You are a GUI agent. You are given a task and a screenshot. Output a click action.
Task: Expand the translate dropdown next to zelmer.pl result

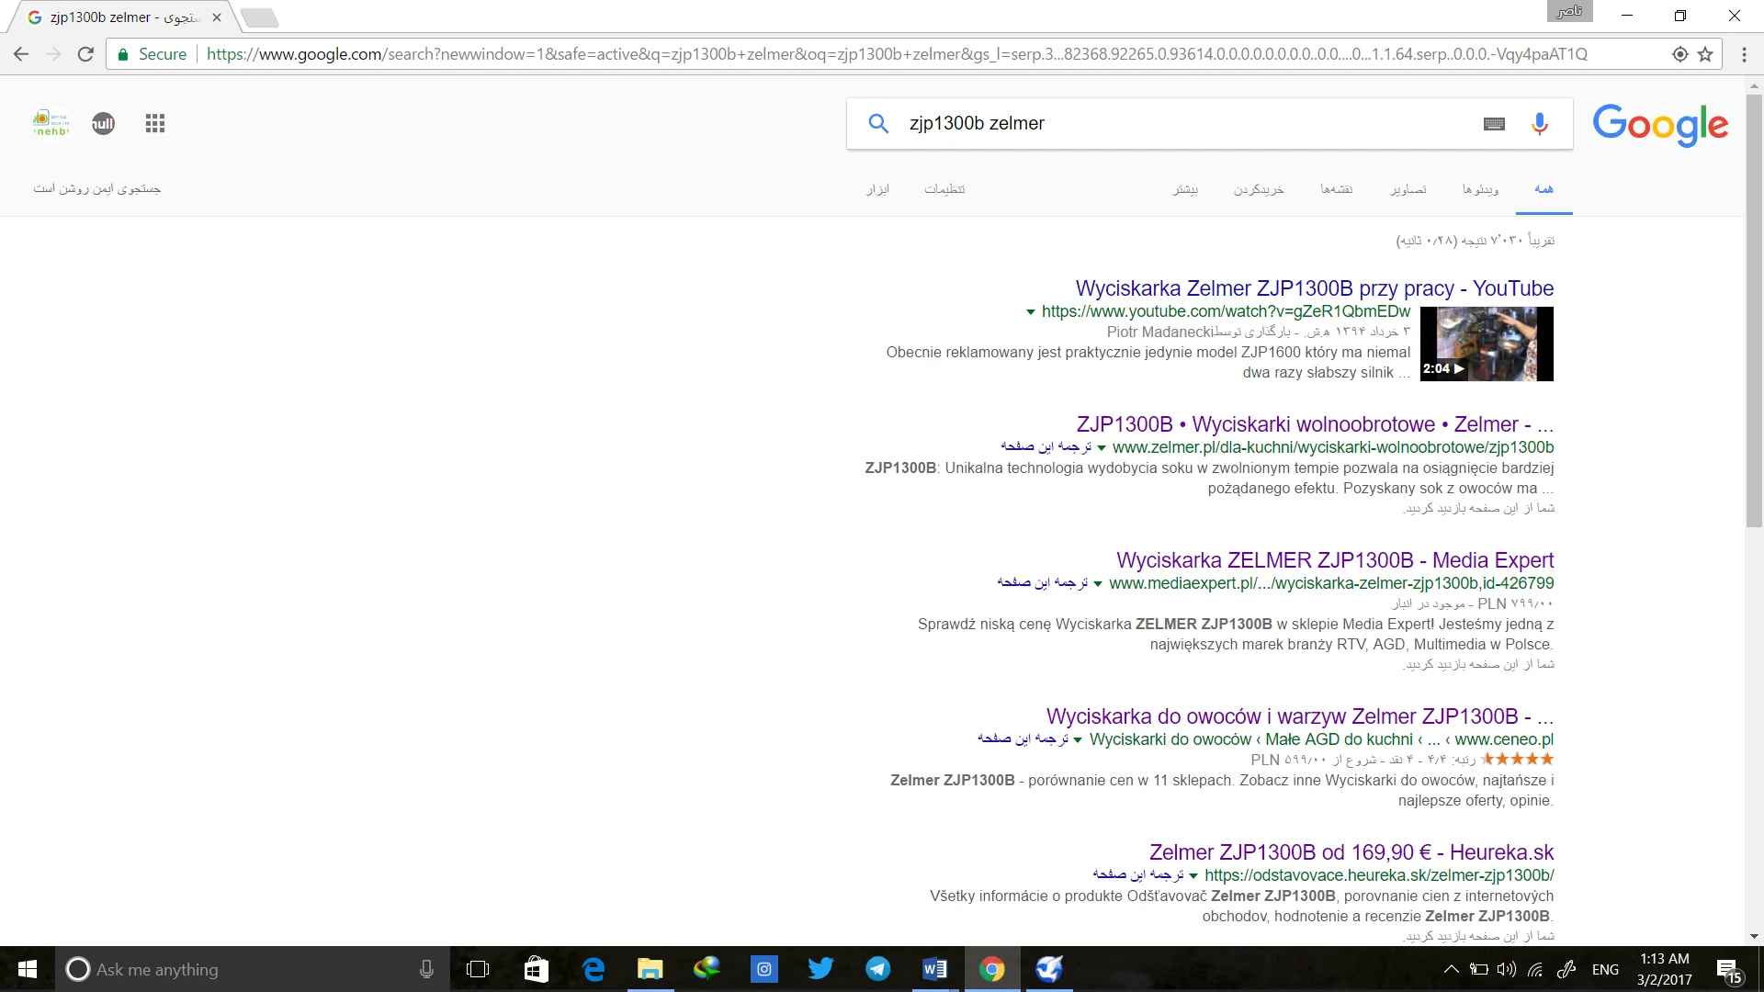pos(1099,447)
